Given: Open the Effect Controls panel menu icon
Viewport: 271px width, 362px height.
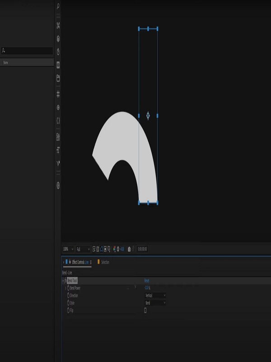Looking at the screenshot, I should tap(91, 262).
